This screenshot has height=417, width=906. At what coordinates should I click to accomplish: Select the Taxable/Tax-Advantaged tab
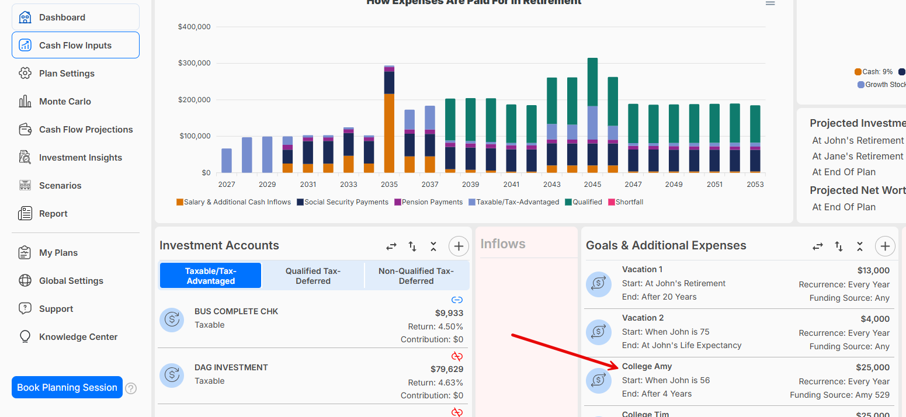[x=211, y=276]
